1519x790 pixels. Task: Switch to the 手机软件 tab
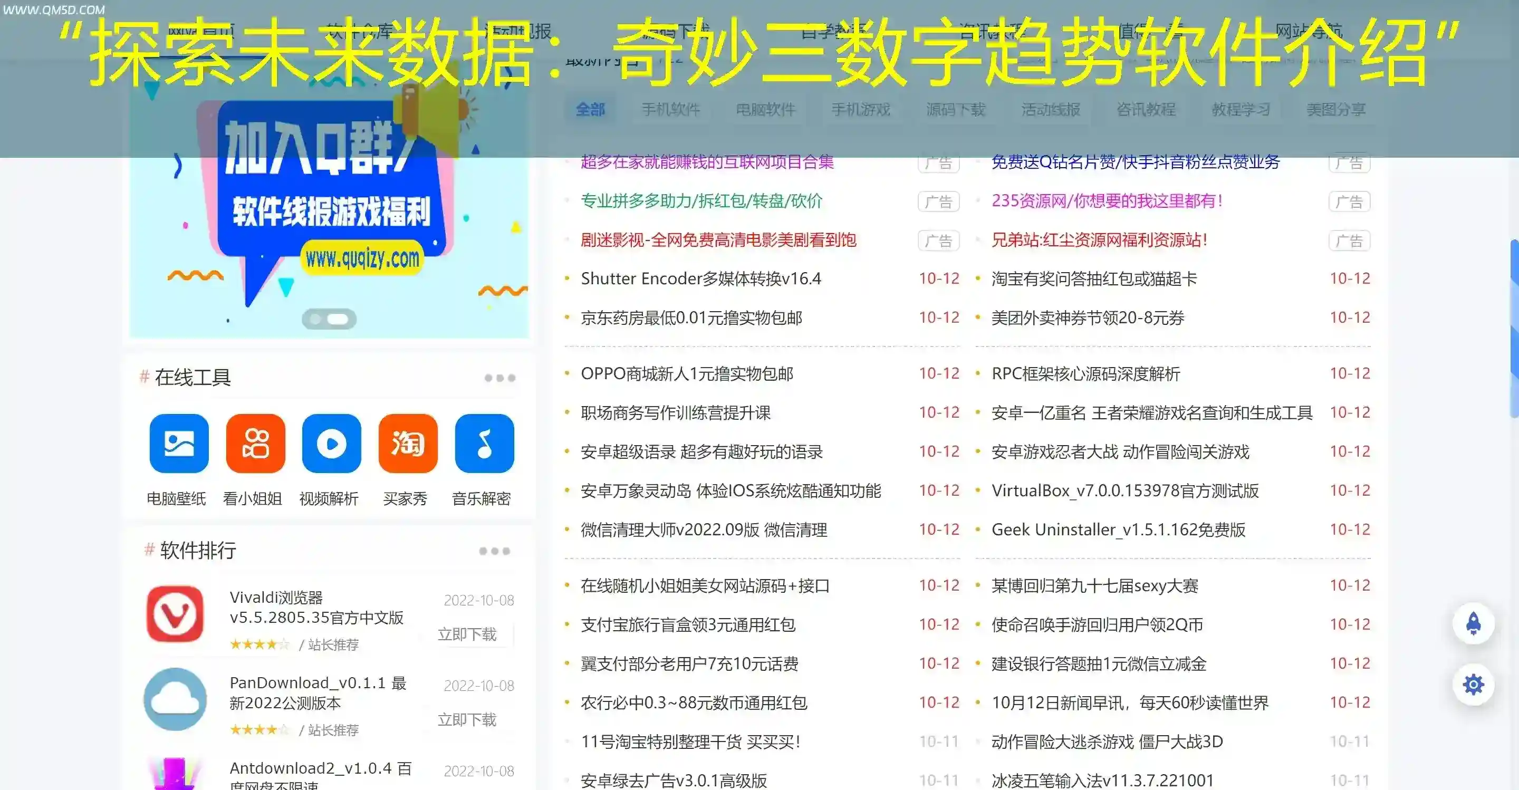[x=671, y=110]
